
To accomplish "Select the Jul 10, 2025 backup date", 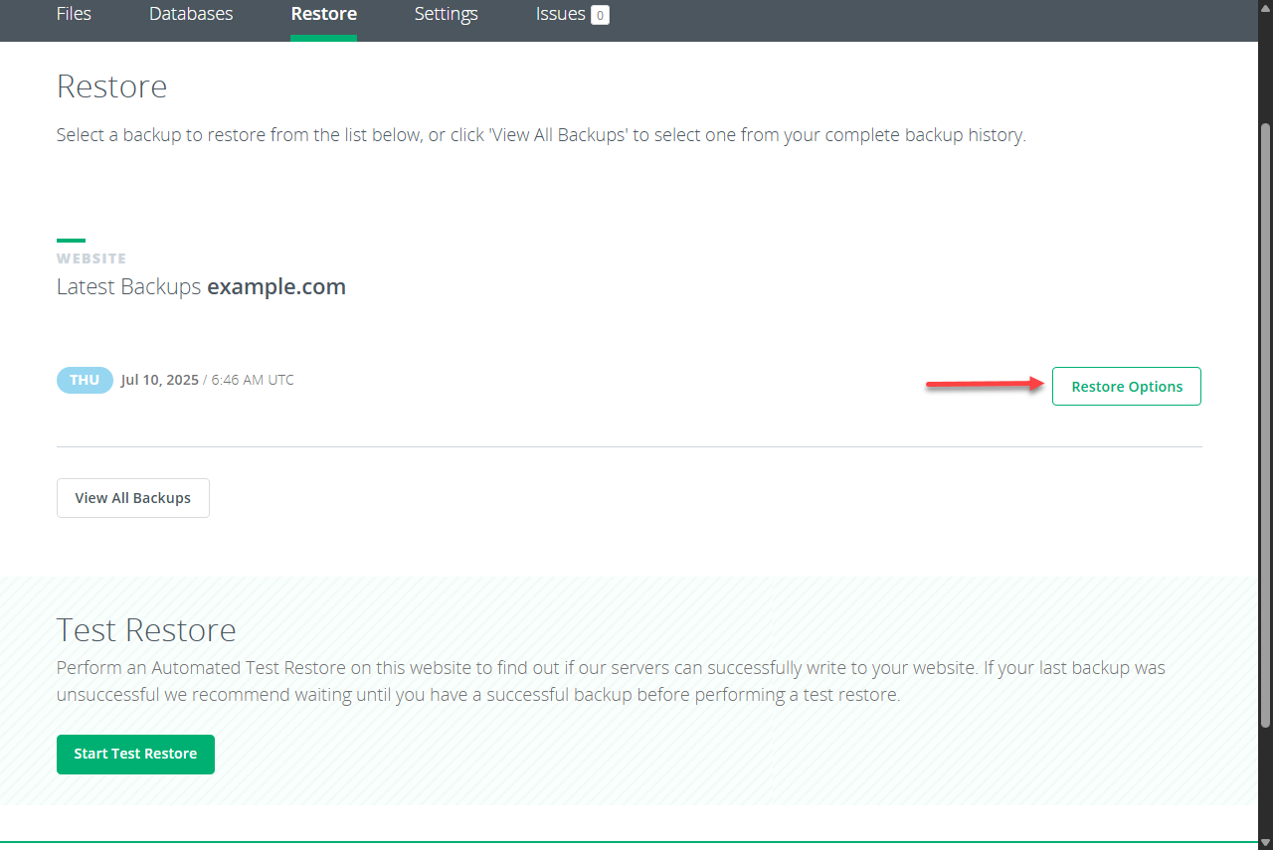I will [159, 380].
